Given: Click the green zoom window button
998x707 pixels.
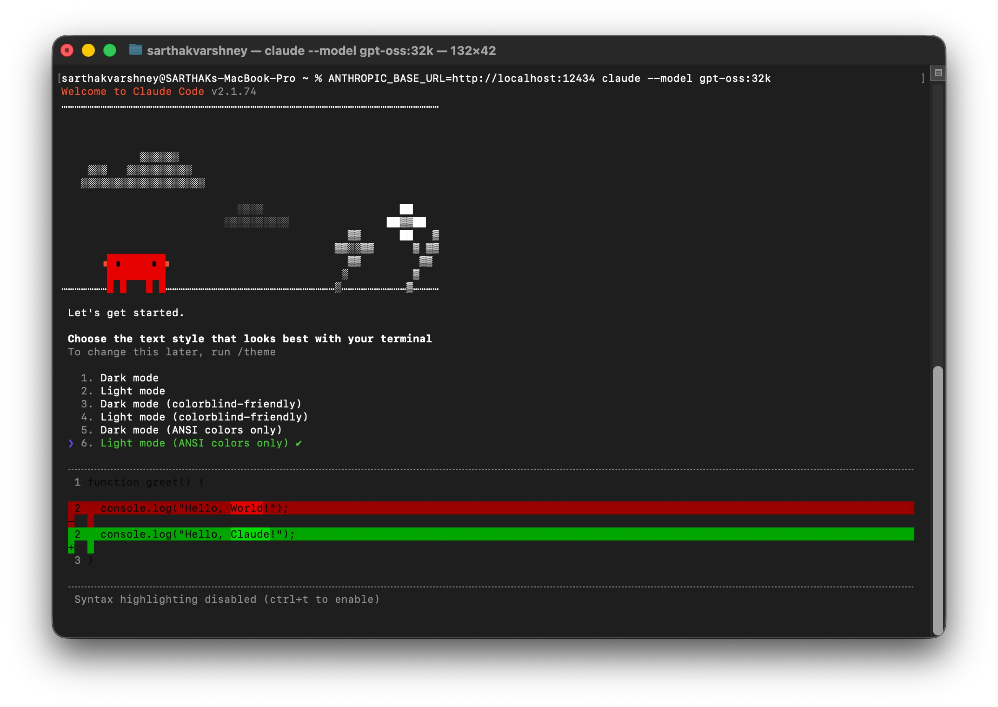Looking at the screenshot, I should [x=110, y=50].
